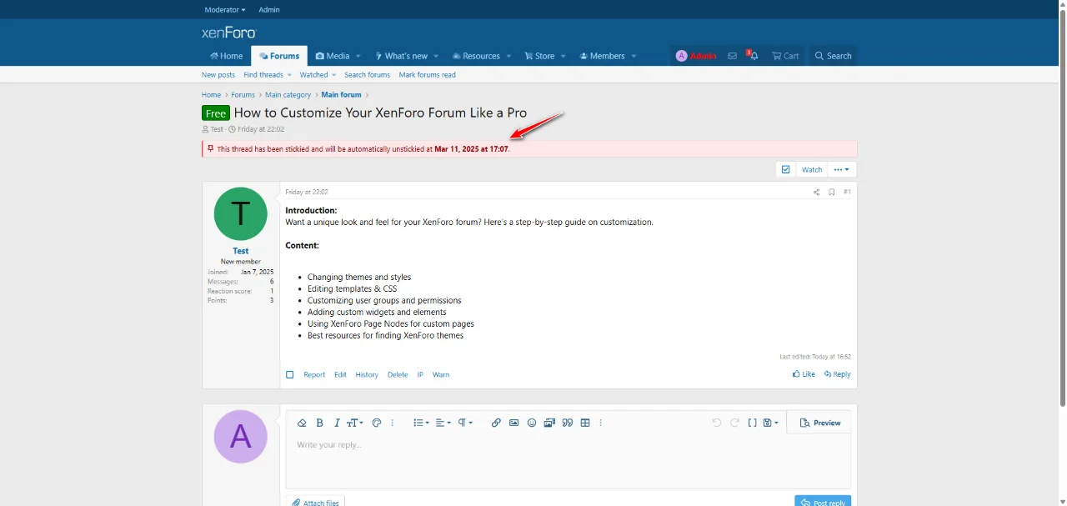Toggle the thread moderation checkbox beside Watch
This screenshot has width=1067, height=506.
click(x=785, y=169)
